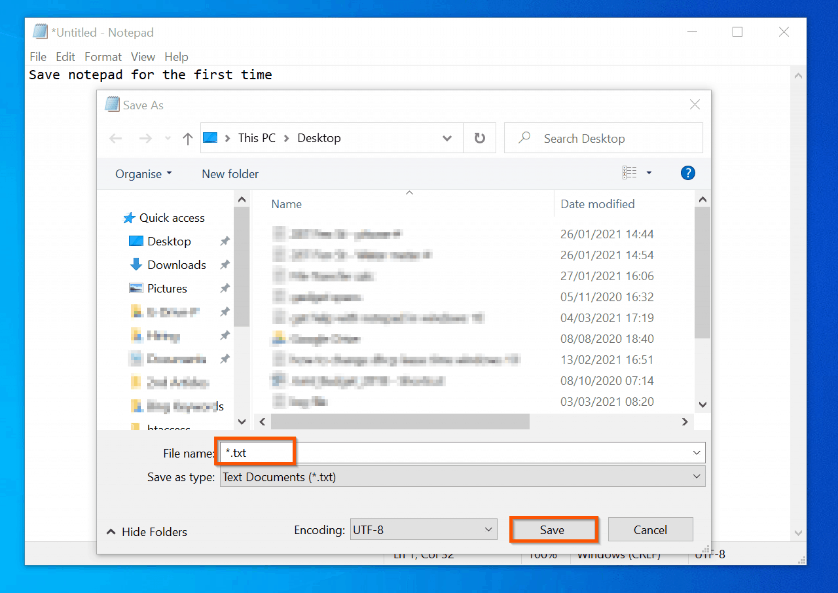Open Notepad Edit menu

[65, 57]
